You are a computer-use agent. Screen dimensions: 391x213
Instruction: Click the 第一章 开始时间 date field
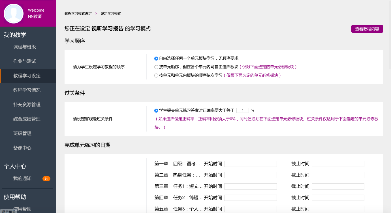[250, 164]
